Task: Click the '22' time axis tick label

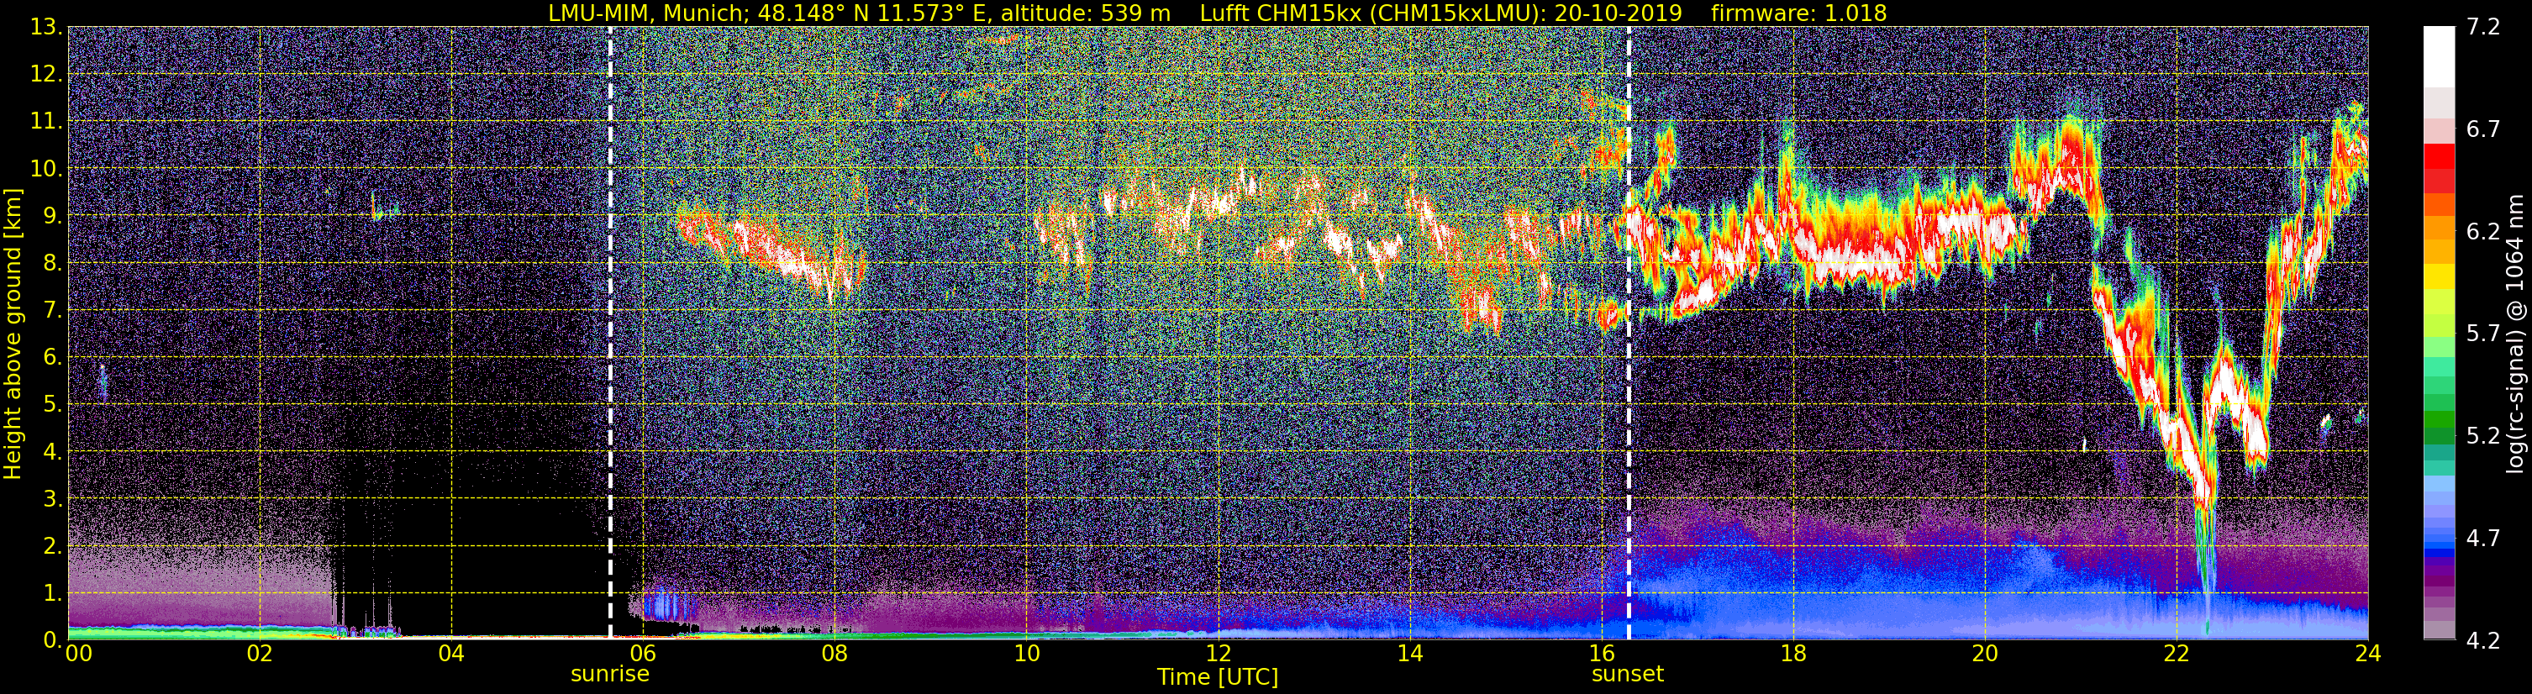Action: 2177,655
